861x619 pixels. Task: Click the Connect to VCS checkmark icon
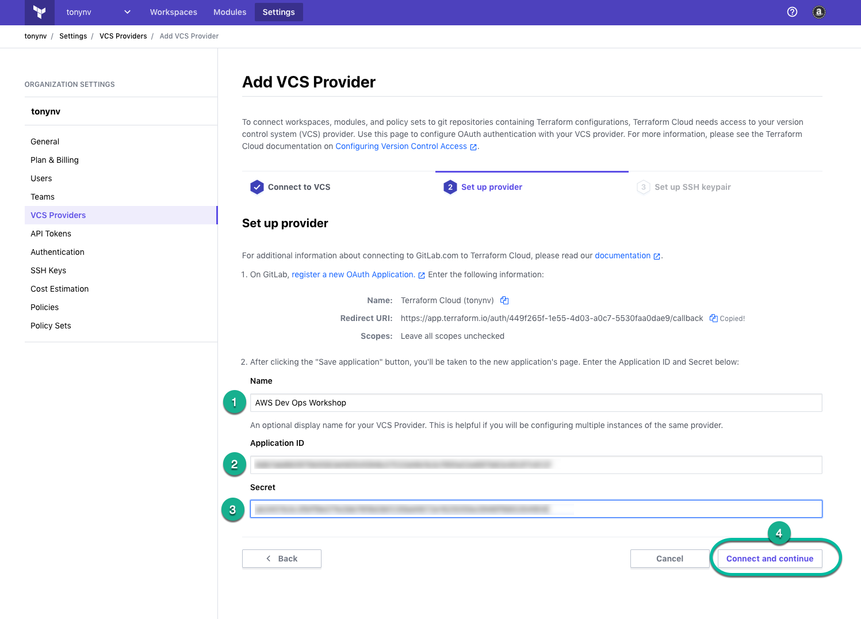(257, 187)
